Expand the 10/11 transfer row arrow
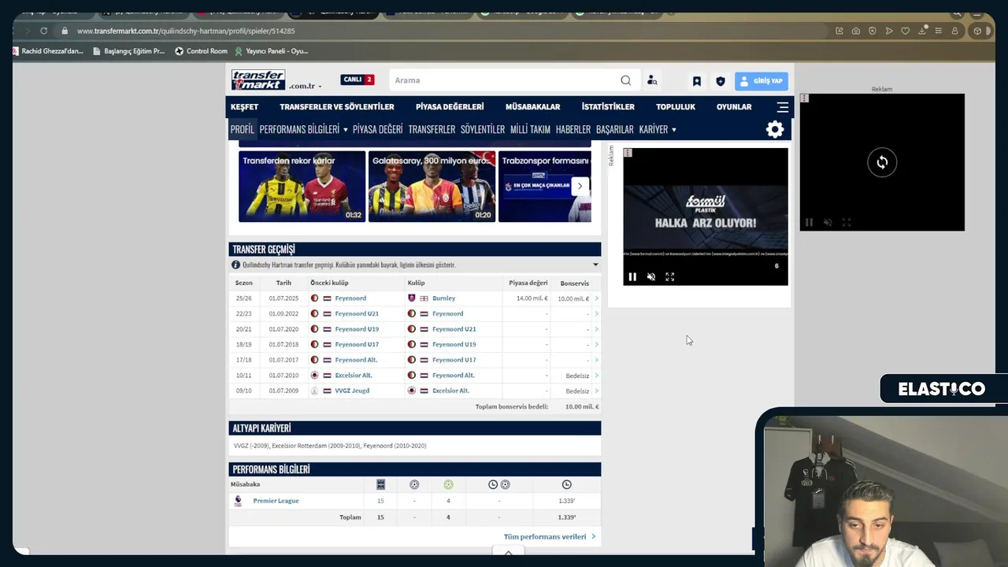1008x567 pixels. coord(596,376)
